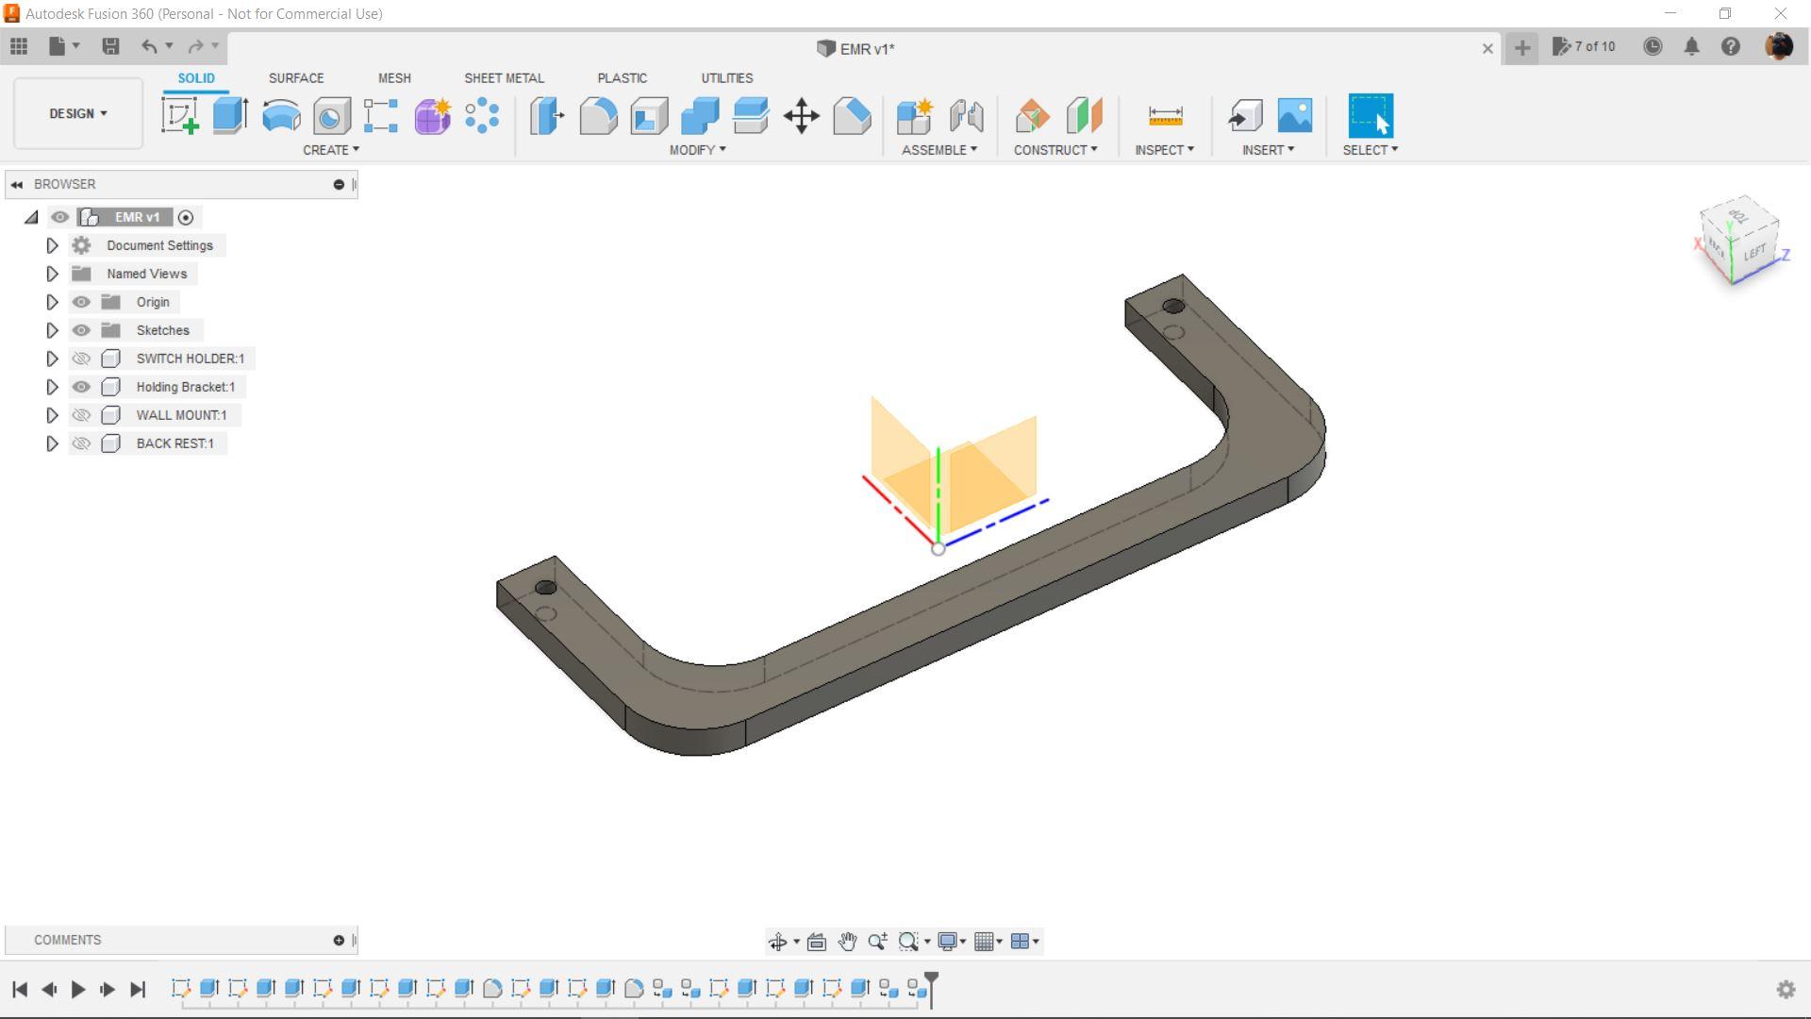Select the Extrude tool in Create
The width and height of the screenshot is (1811, 1019).
pyautogui.click(x=230, y=116)
